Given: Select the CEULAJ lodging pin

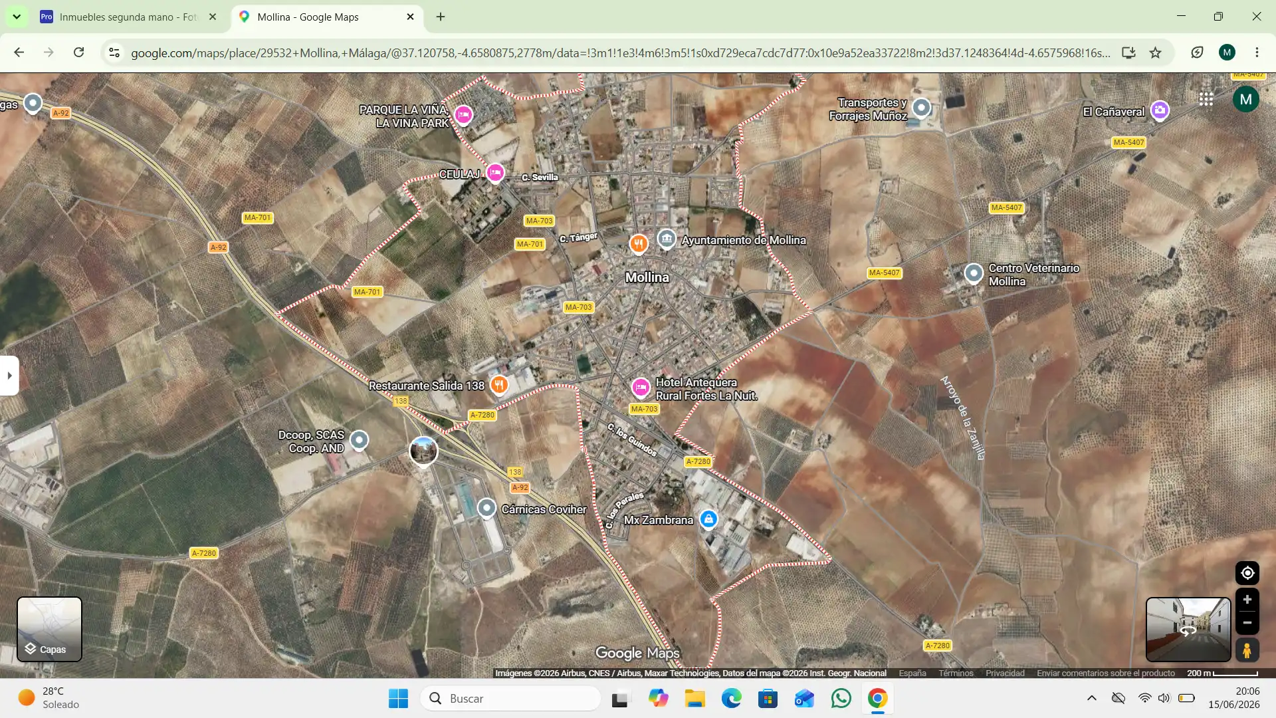Looking at the screenshot, I should (x=495, y=173).
